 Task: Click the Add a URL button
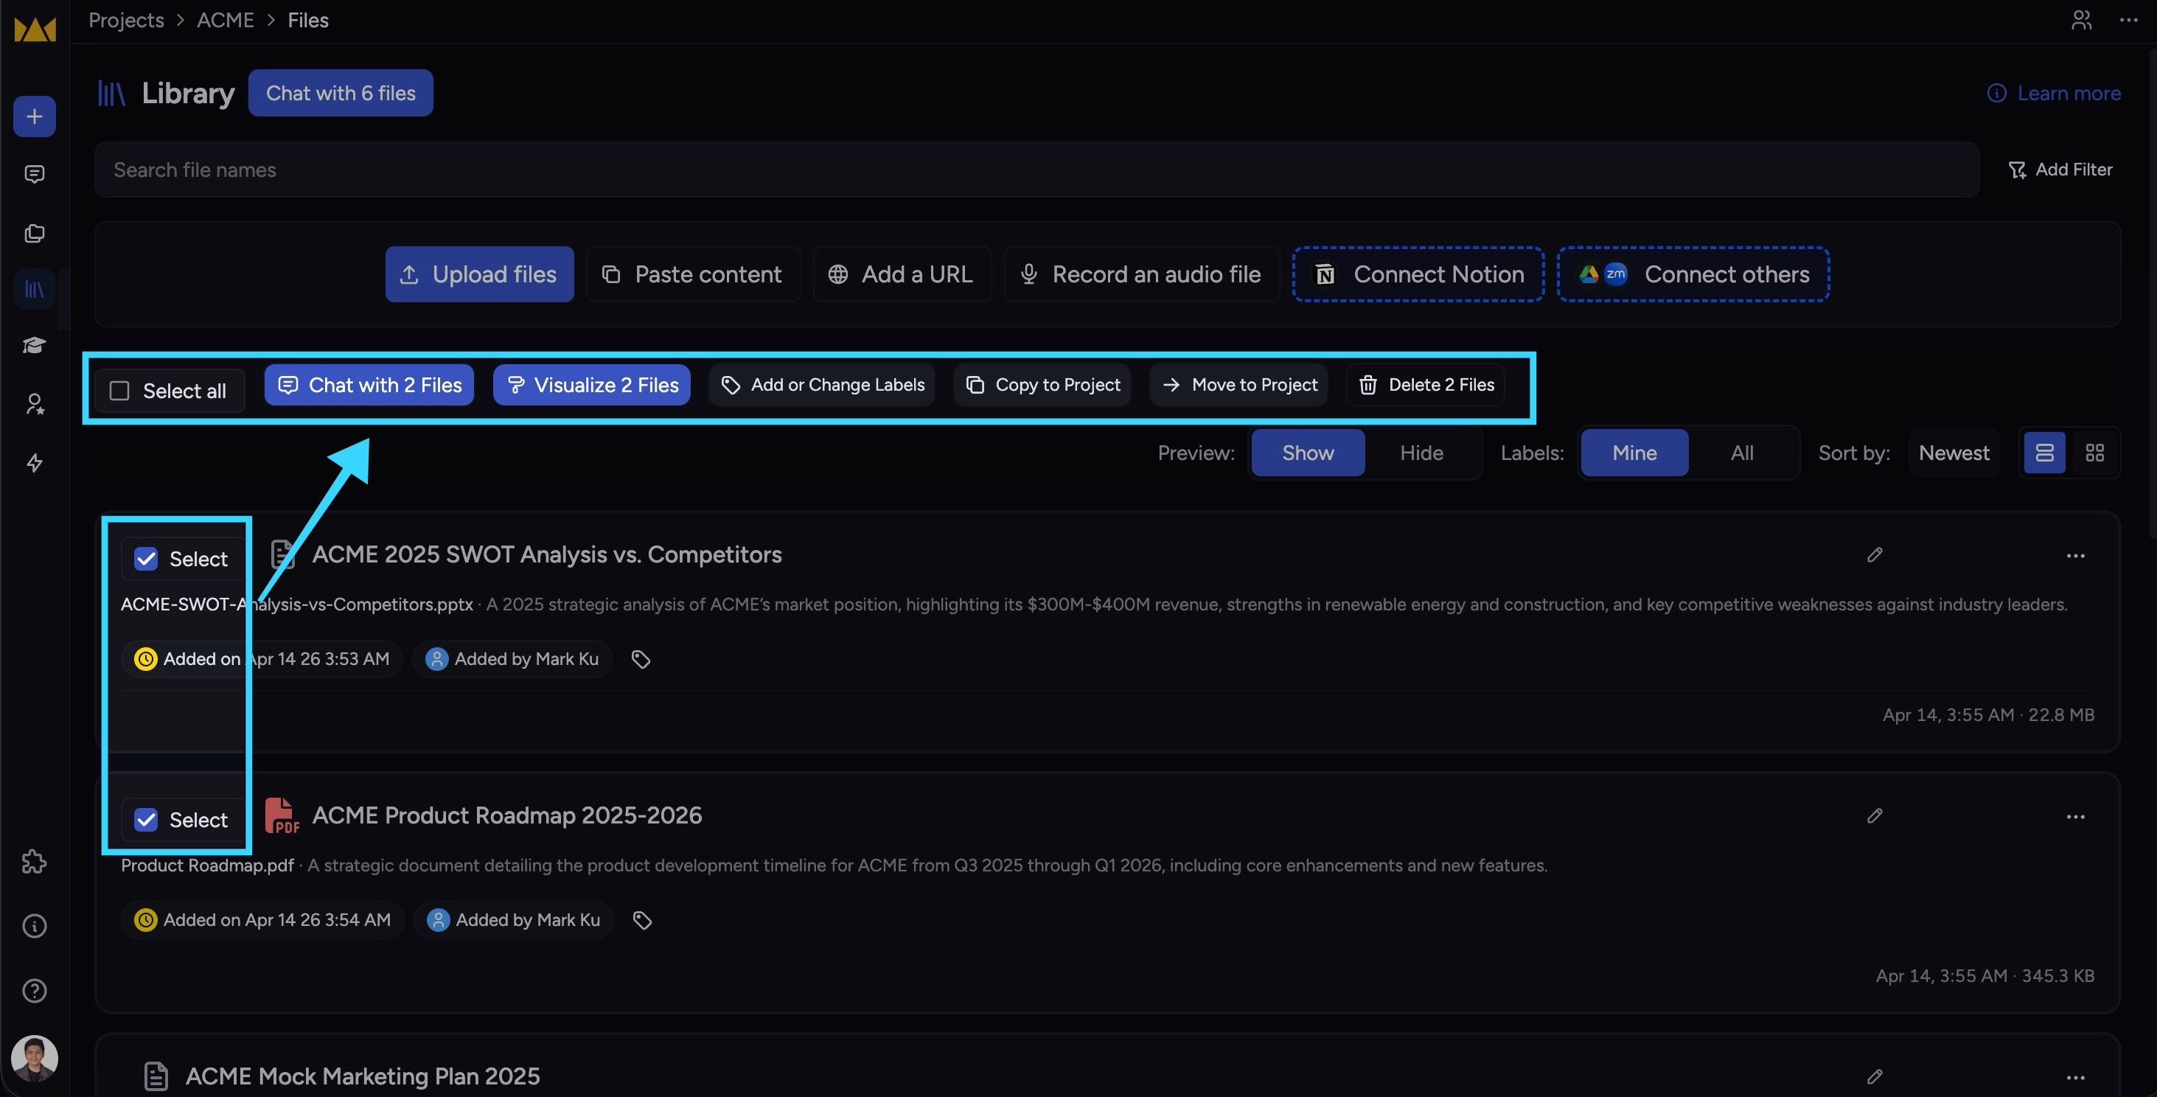902,275
